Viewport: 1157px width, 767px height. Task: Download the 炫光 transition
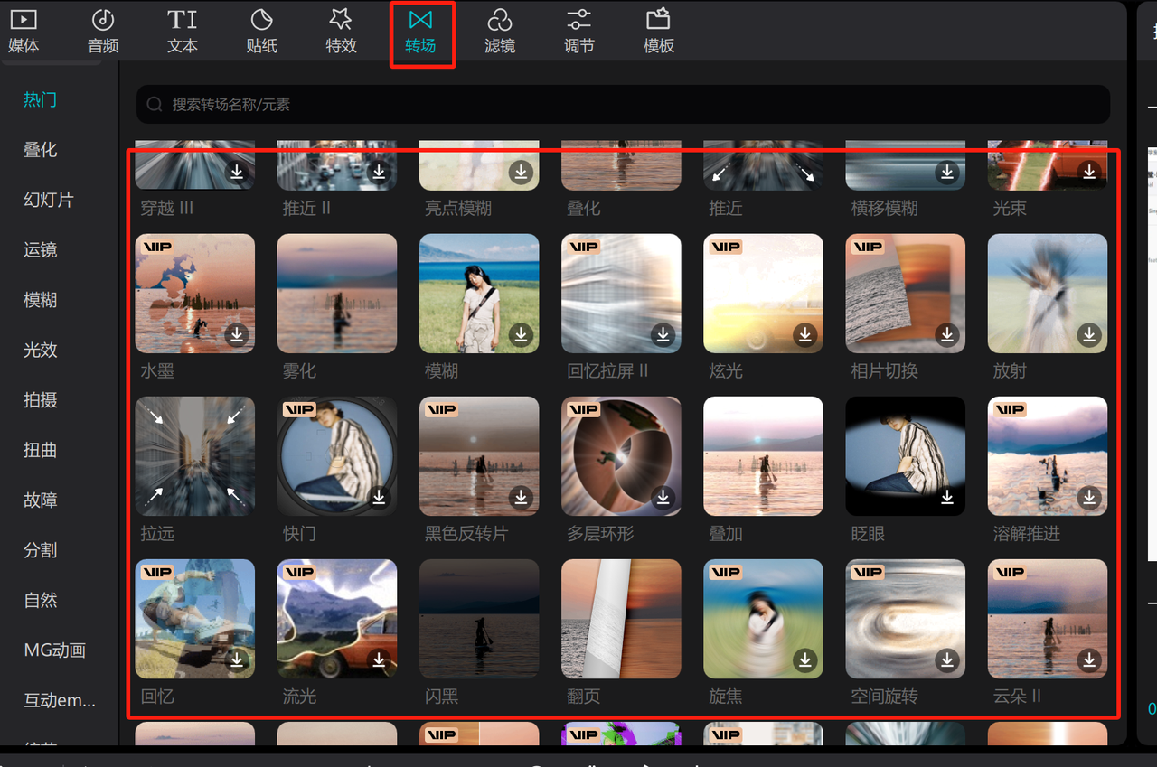click(805, 334)
